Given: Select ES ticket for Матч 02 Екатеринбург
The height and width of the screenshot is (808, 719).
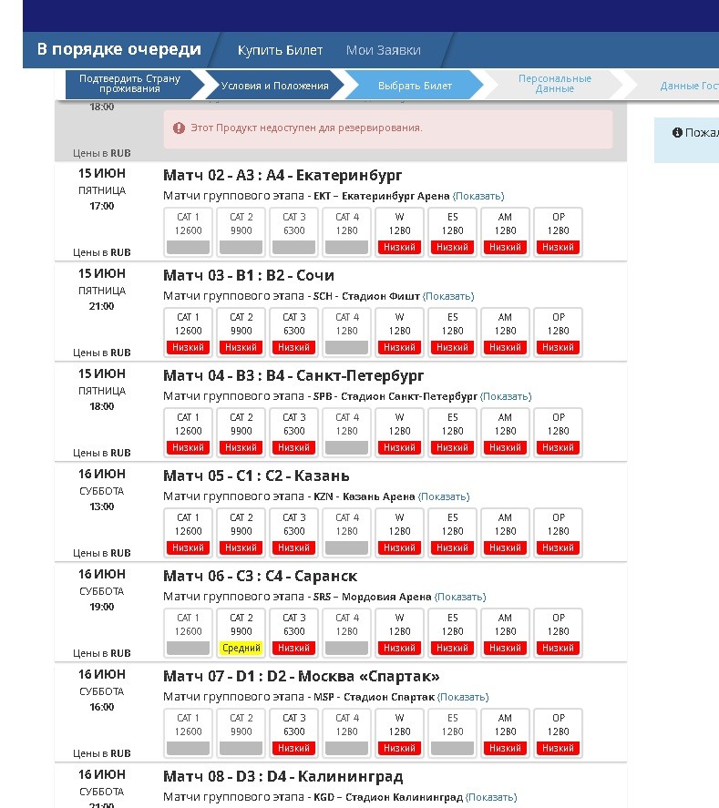Looking at the screenshot, I should click(453, 232).
